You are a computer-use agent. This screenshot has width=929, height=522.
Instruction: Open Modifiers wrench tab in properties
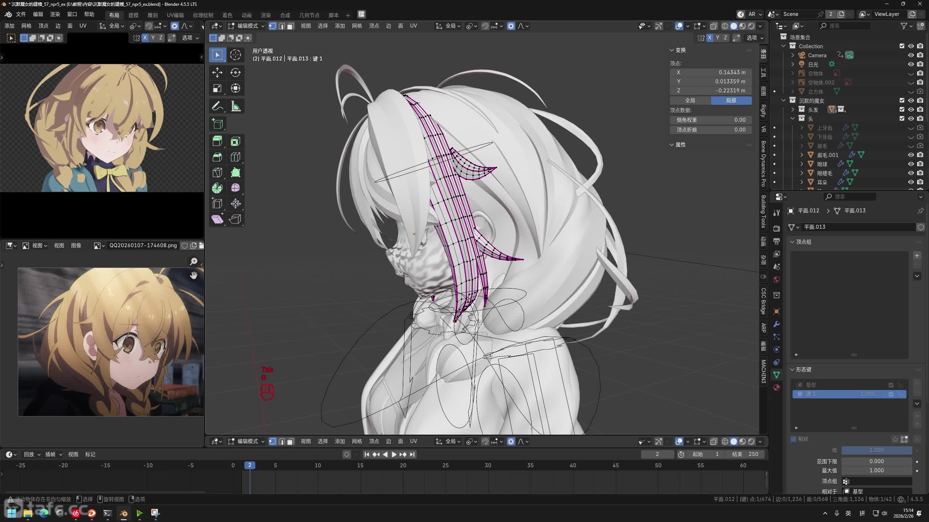click(x=777, y=324)
